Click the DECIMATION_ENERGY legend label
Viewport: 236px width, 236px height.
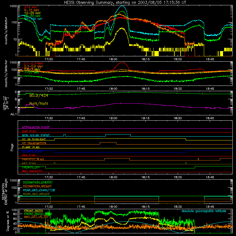(x=38, y=182)
